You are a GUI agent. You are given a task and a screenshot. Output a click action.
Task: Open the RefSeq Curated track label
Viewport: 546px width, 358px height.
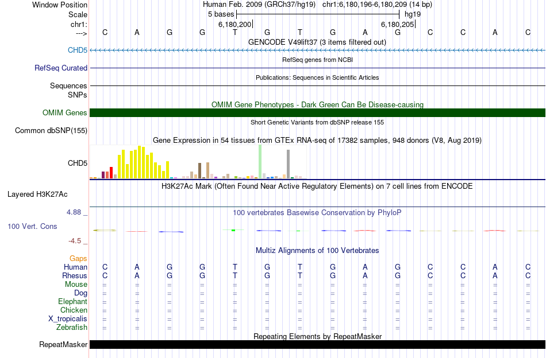click(61, 68)
